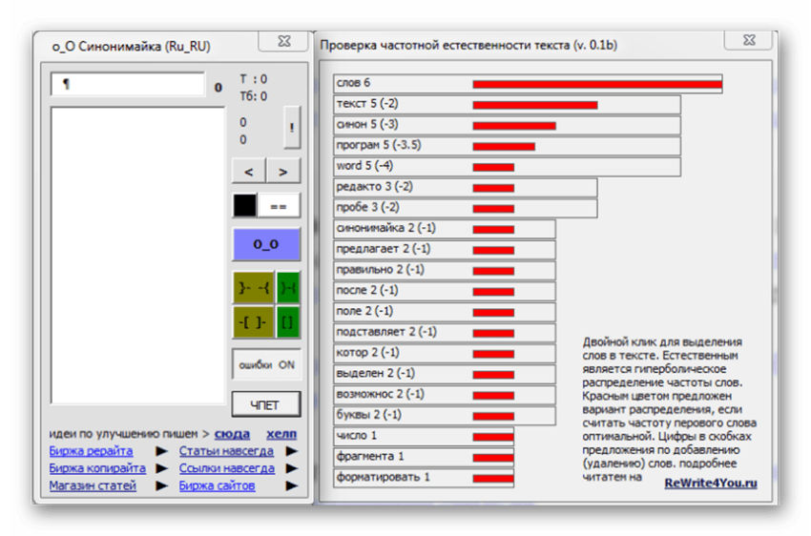Viewport: 811px width, 536px height.
Task: Select the 'пробе 3 (-2)' row
Action: (x=466, y=208)
